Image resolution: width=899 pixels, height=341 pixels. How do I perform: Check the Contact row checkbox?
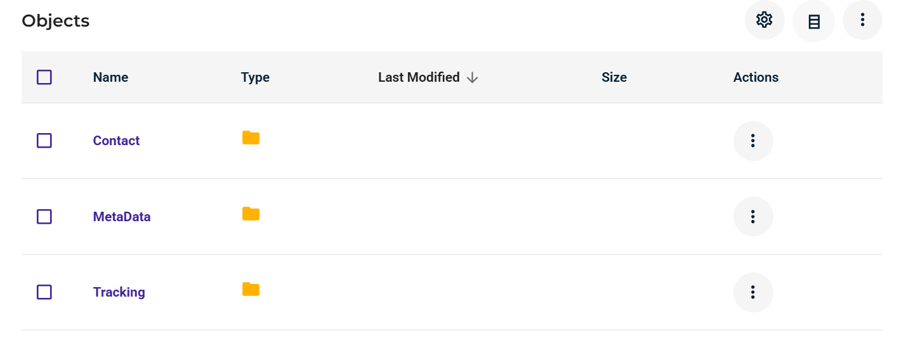[44, 141]
